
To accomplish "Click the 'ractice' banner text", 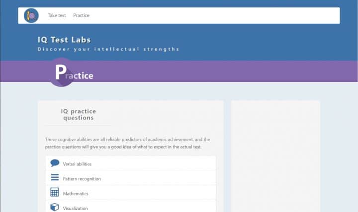I will (80, 76).
